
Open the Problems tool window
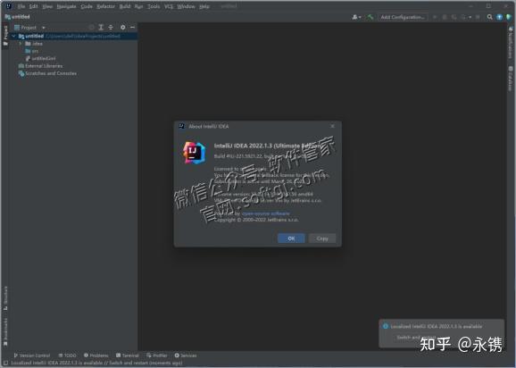96,355
